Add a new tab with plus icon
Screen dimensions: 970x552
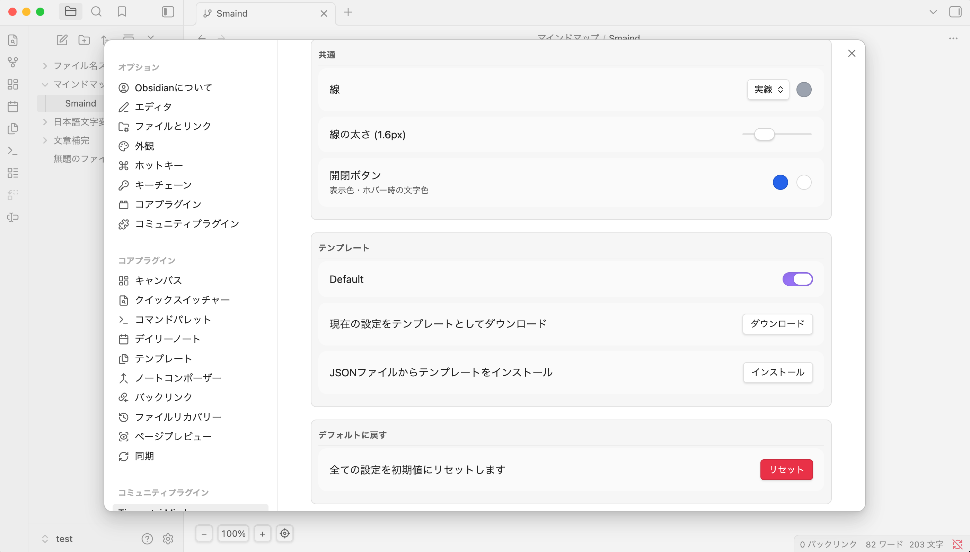tap(348, 12)
